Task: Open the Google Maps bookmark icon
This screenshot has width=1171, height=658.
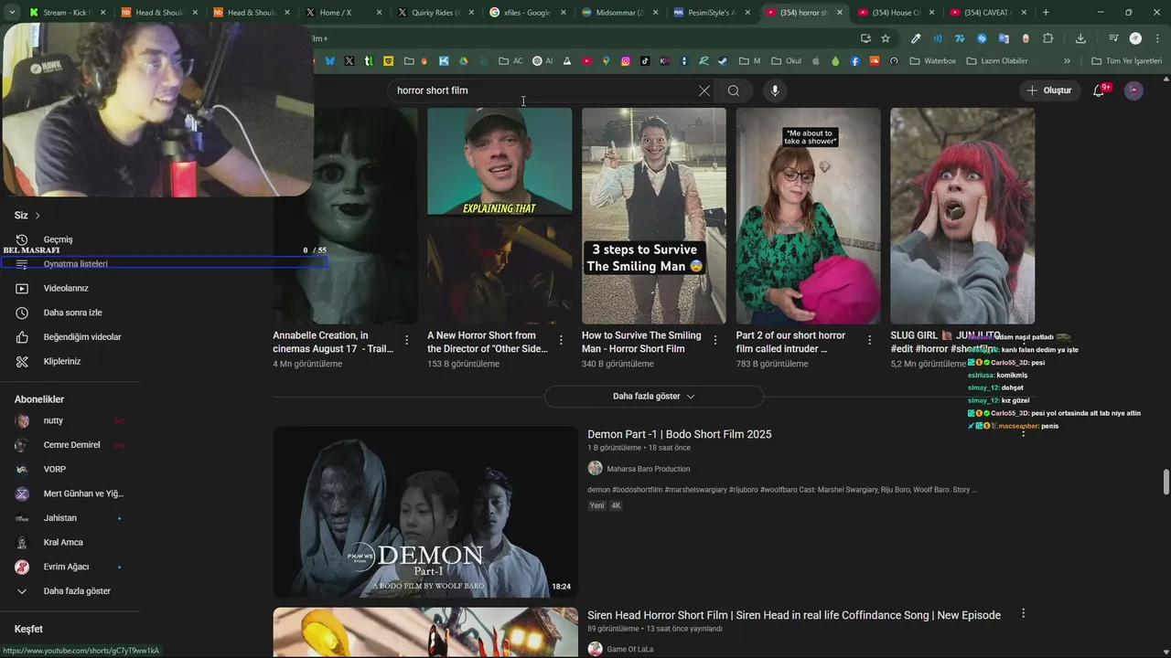Action: (606, 61)
